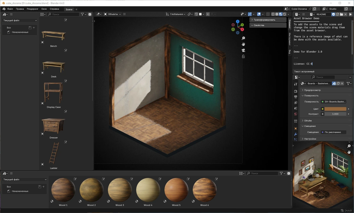Viewport: 354px width, 213px height.
Task: Open the 'Элемент' sidebar tab
Action: (290, 24)
